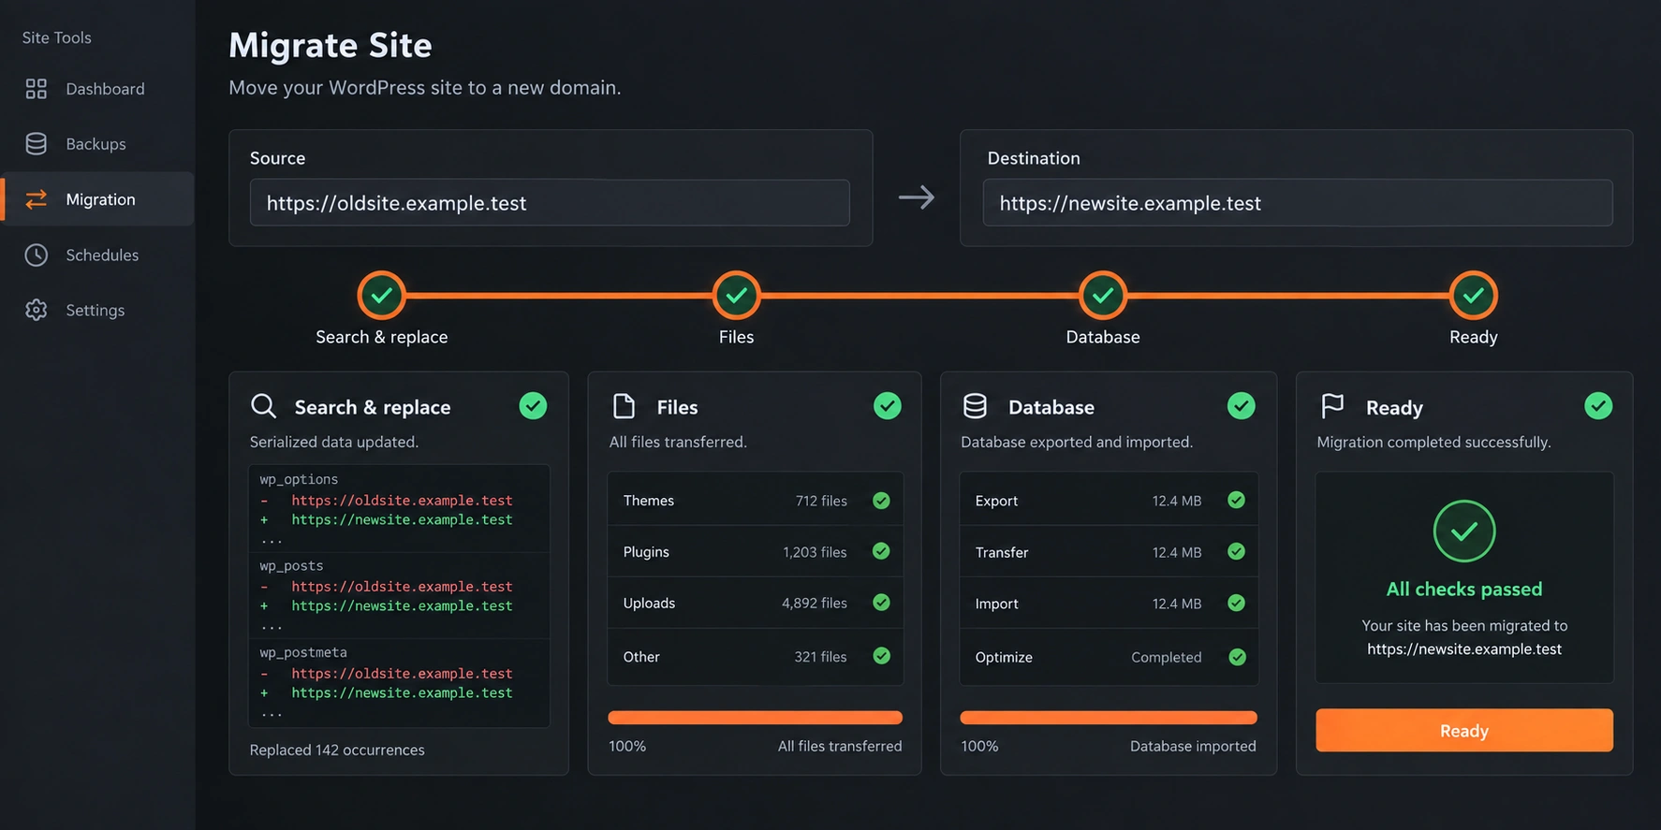The height and width of the screenshot is (830, 1661).
Task: Click the orange Ready button
Action: coord(1464,730)
